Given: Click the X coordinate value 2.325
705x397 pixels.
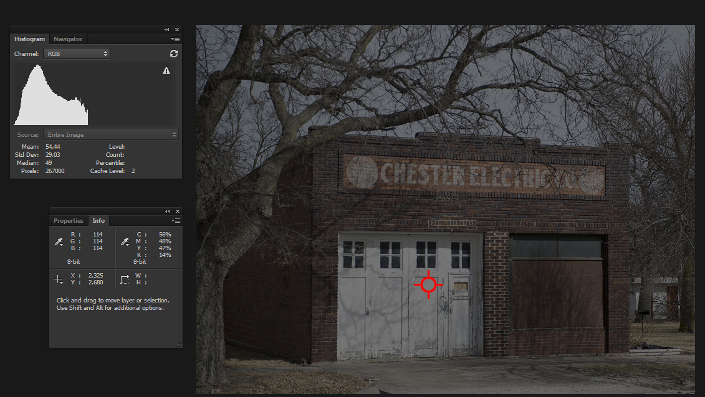Looking at the screenshot, I should click(96, 276).
